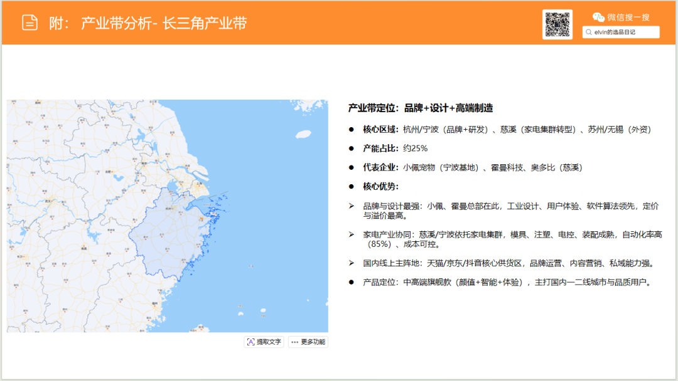678x381 pixels.
Task: Click the WeChat logo icon
Action: 598,18
